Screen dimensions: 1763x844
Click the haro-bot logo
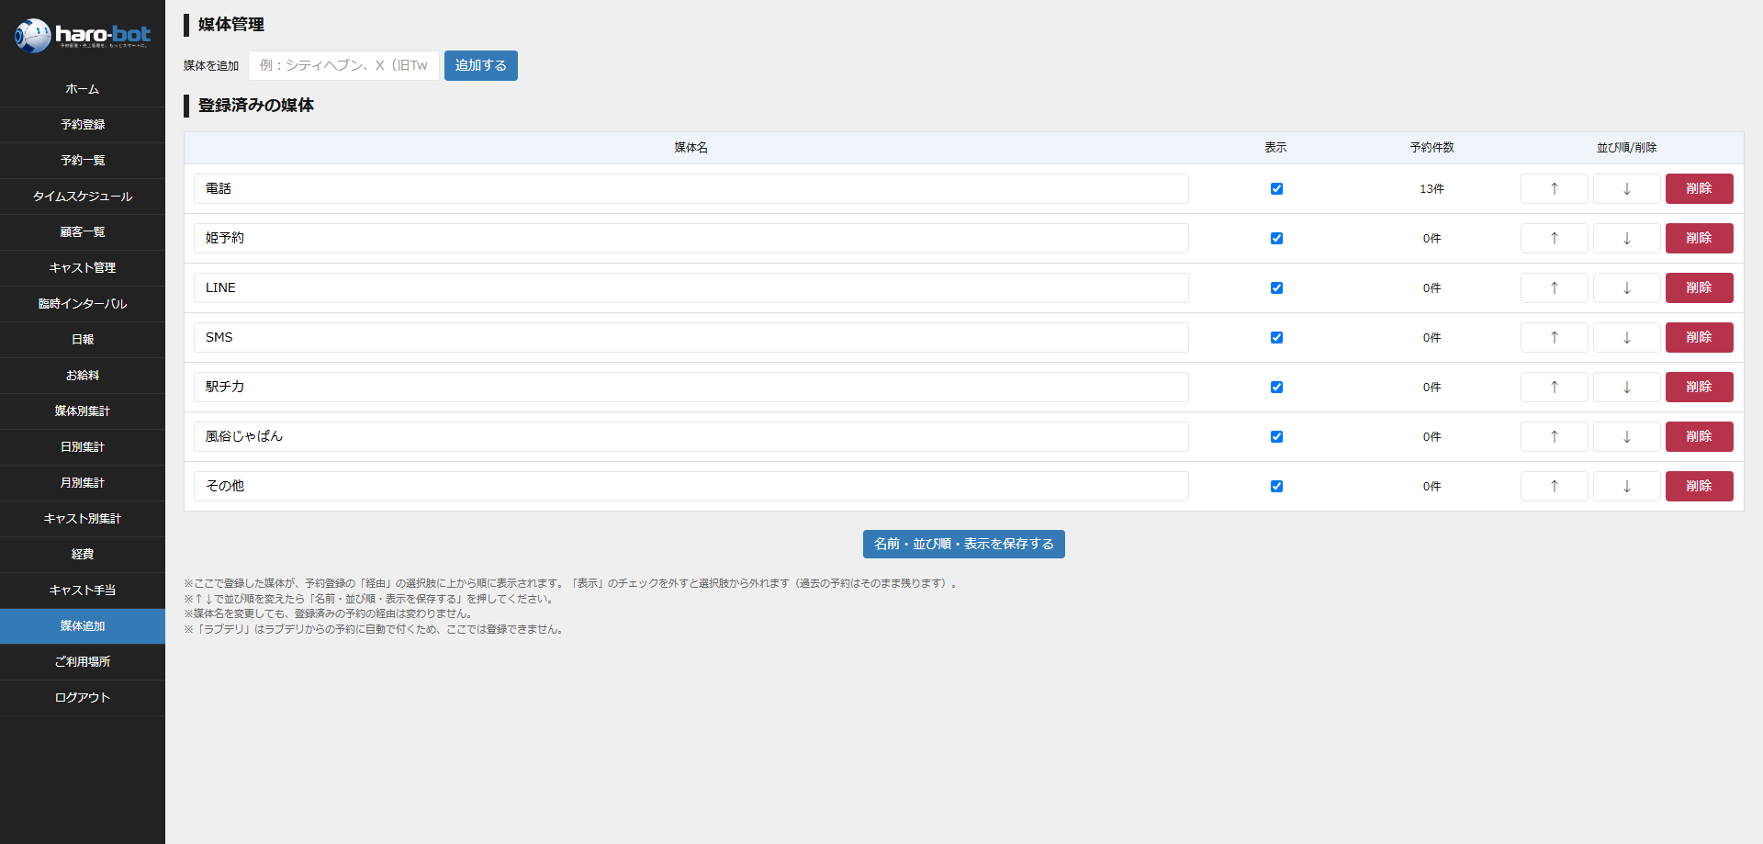(x=83, y=36)
